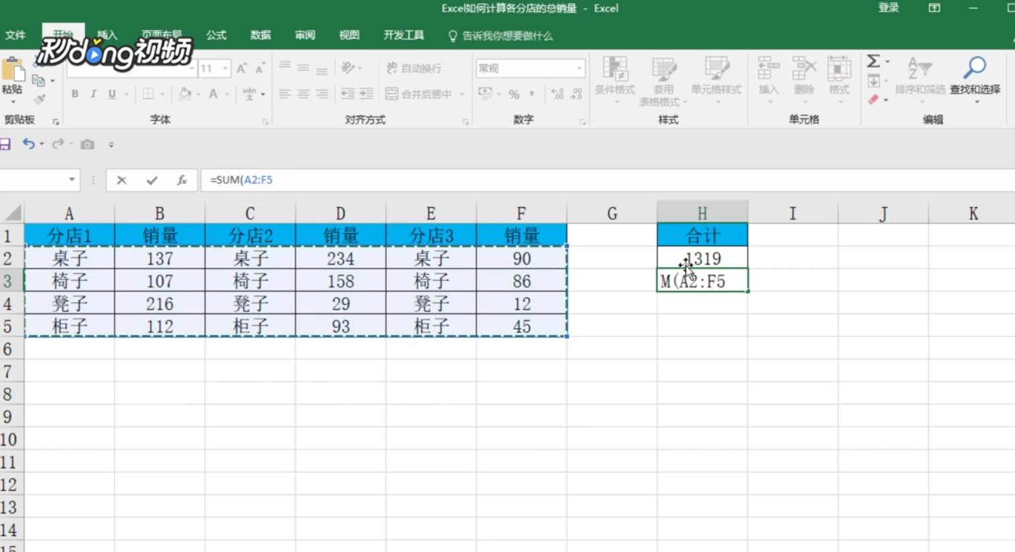Toggle Bold formatting
Screen dimensions: 1015x552
click(x=75, y=94)
